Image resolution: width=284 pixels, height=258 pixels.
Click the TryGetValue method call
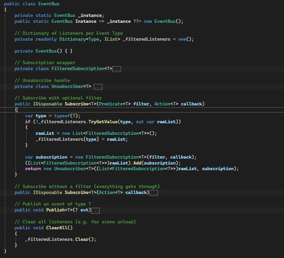(103, 122)
